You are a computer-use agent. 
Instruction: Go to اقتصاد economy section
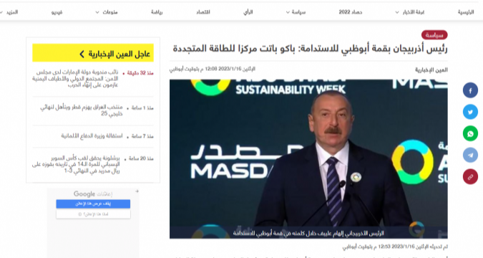click(203, 12)
